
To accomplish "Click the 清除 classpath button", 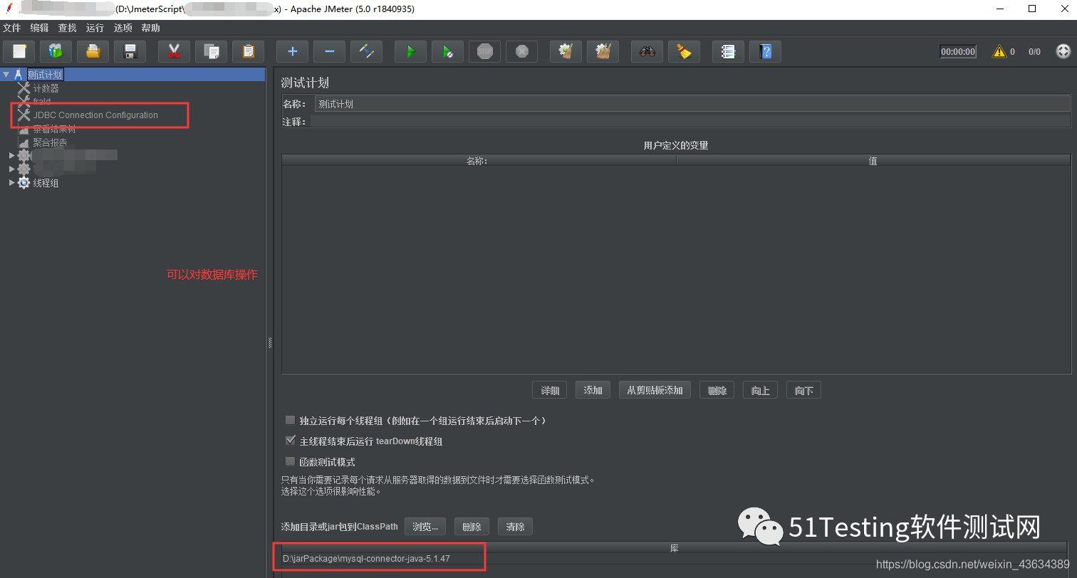I will click(x=515, y=527).
